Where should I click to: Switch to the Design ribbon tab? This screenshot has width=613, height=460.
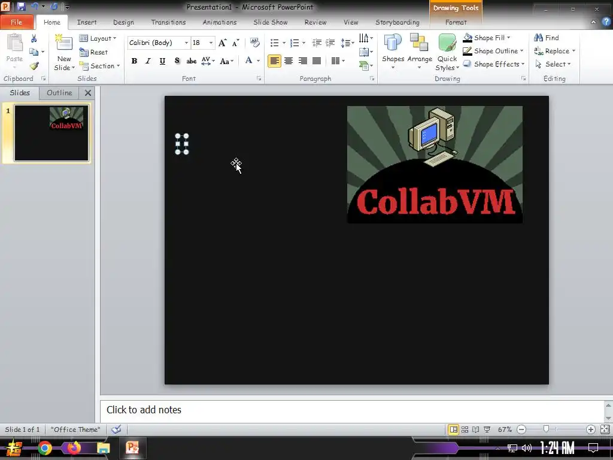point(123,22)
